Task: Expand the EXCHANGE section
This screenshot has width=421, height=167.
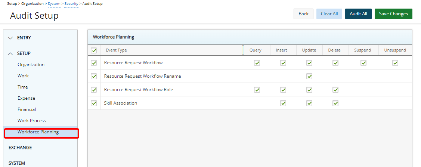Action: pos(20,148)
